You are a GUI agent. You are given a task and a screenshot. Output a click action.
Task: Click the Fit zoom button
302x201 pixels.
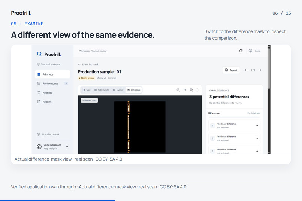tap(185, 90)
